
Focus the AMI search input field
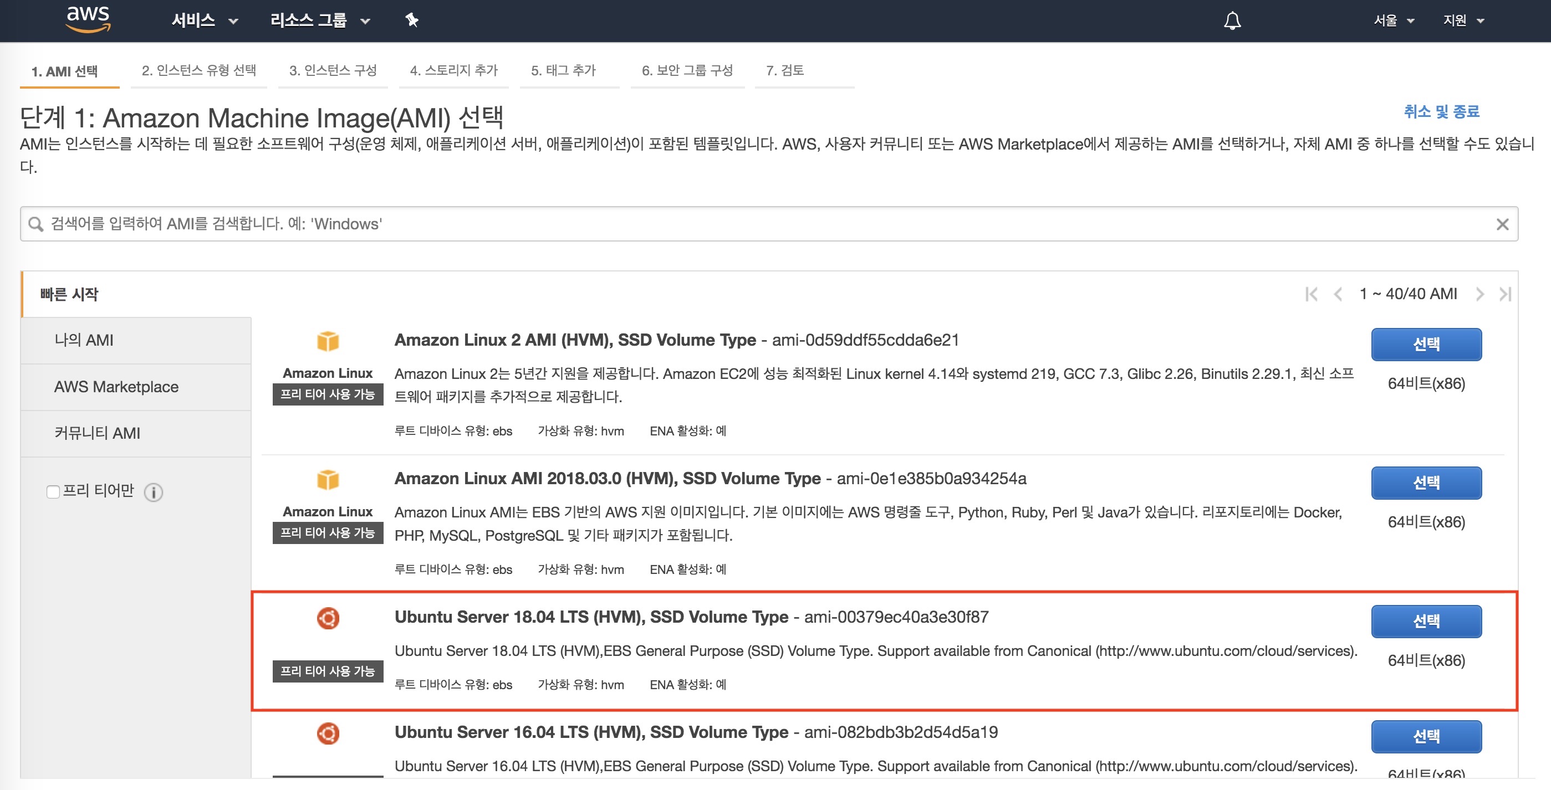(769, 224)
